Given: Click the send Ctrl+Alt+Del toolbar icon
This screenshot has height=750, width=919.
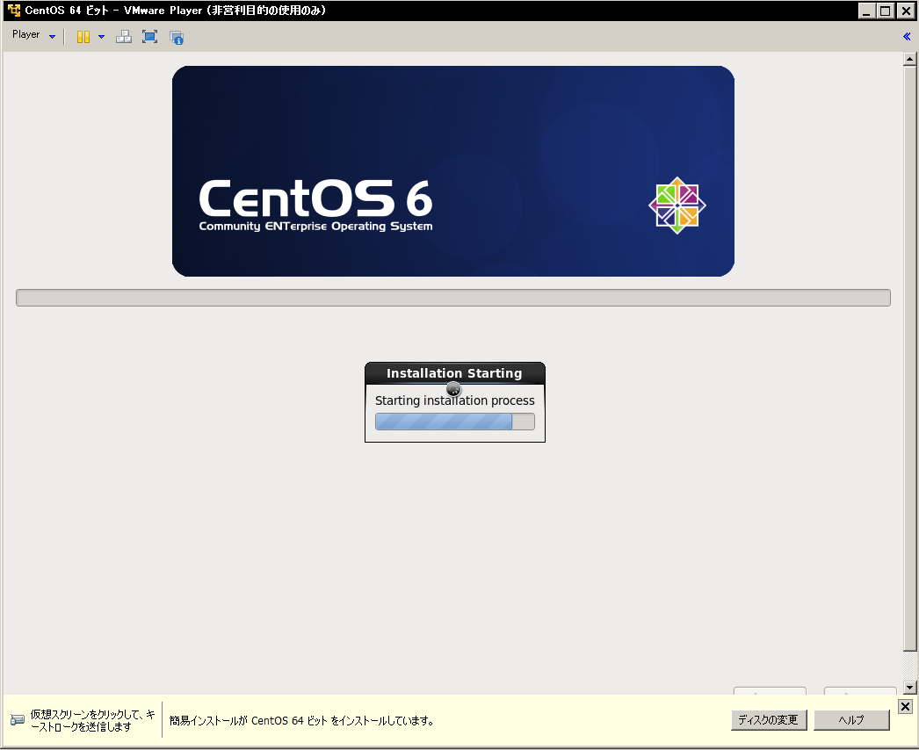Looking at the screenshot, I should (x=124, y=37).
